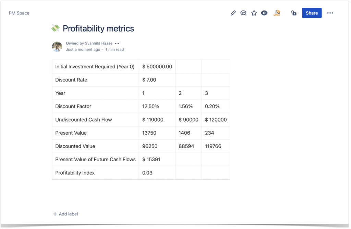351x229 pixels.
Task: Open the byline ellipsis next to owner name
Action: (117, 43)
